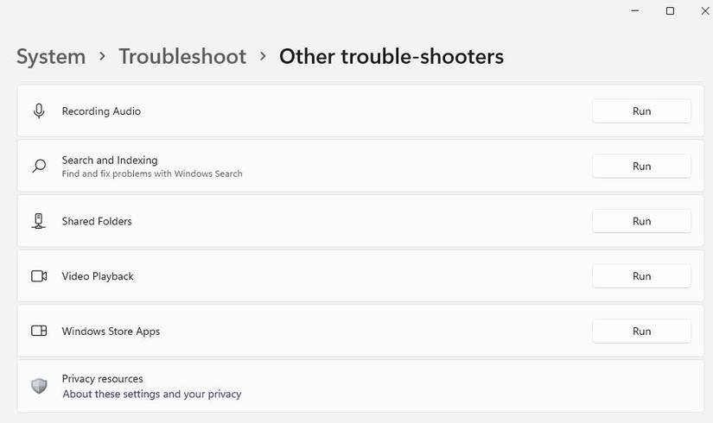
Task: Run the Windows Store Apps troubleshooter
Action: coord(641,331)
